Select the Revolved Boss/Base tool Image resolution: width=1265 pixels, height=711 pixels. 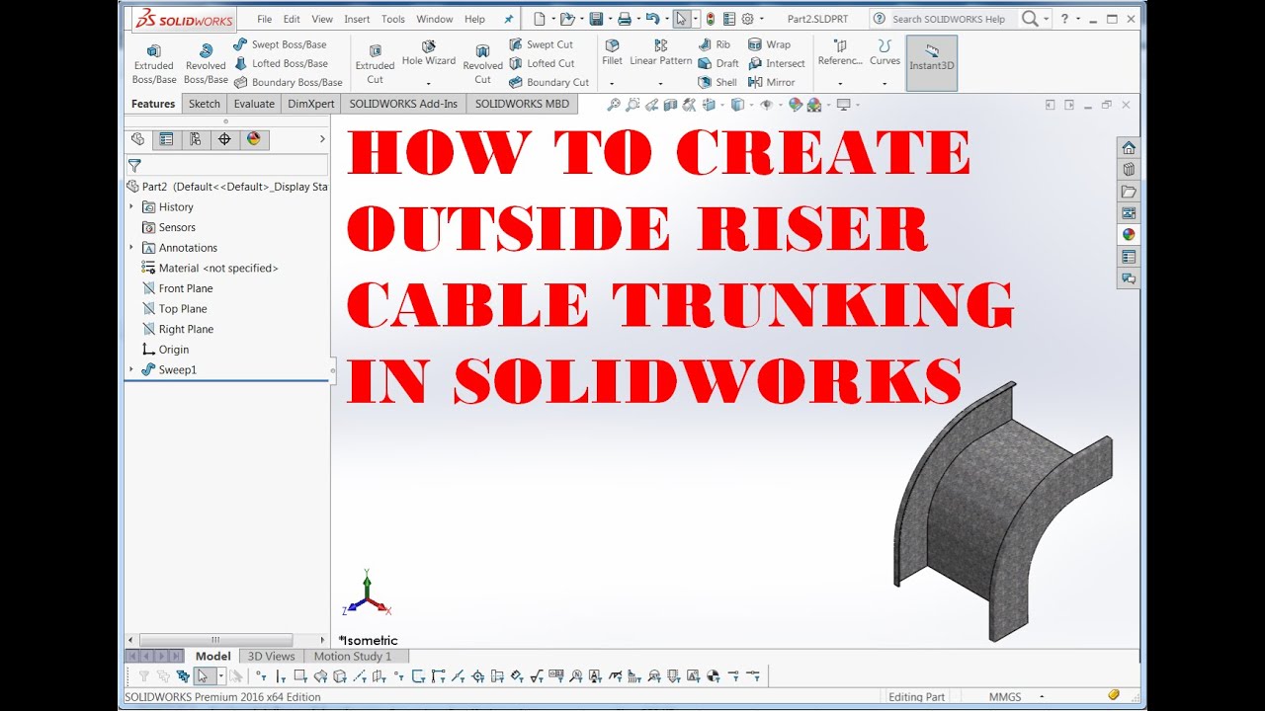(206, 64)
